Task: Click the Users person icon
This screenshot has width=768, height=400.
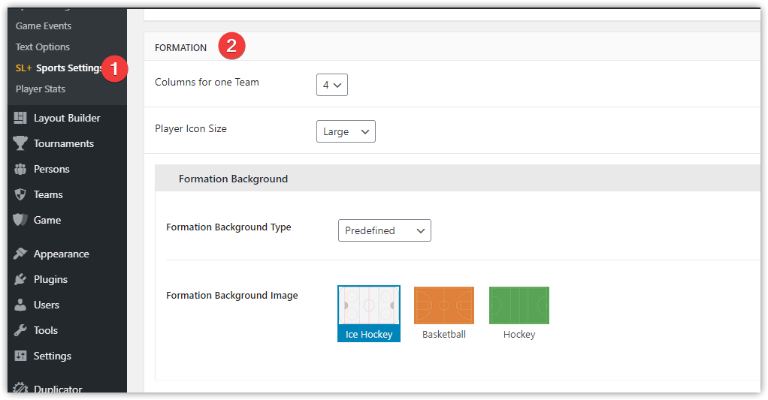Action: (x=20, y=305)
